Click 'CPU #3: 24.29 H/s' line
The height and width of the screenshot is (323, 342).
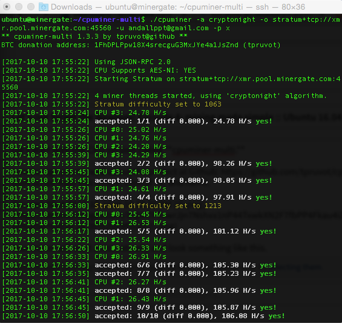(84, 155)
